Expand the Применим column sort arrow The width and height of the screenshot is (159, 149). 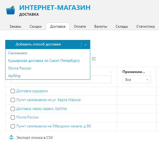(x=150, y=72)
